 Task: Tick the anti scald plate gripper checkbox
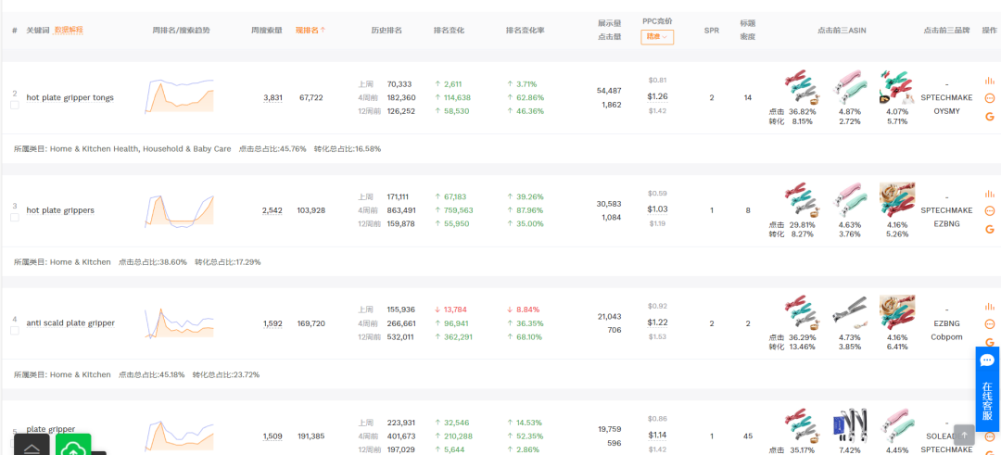click(15, 331)
